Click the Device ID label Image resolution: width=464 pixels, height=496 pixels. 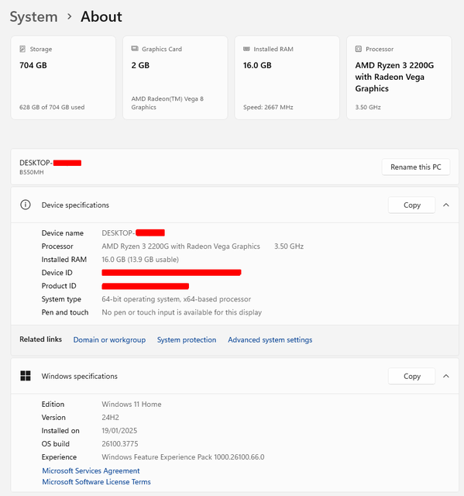pyautogui.click(x=57, y=272)
